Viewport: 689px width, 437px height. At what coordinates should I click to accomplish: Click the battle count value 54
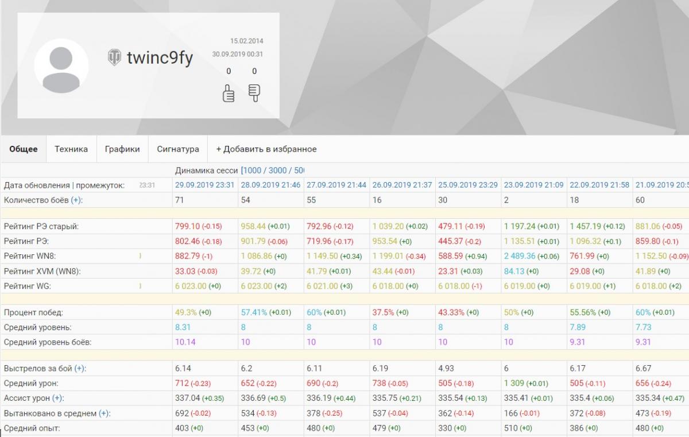pos(246,200)
